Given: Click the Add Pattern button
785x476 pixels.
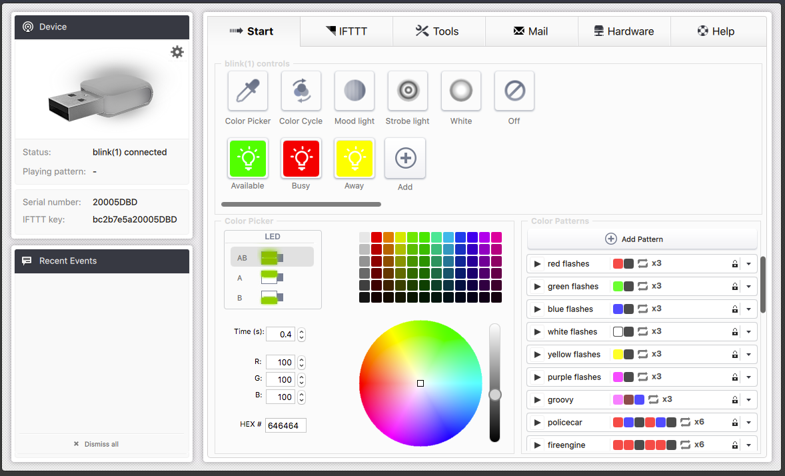Looking at the screenshot, I should pos(642,239).
